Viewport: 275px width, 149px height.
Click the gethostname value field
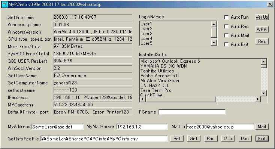(x=93, y=90)
